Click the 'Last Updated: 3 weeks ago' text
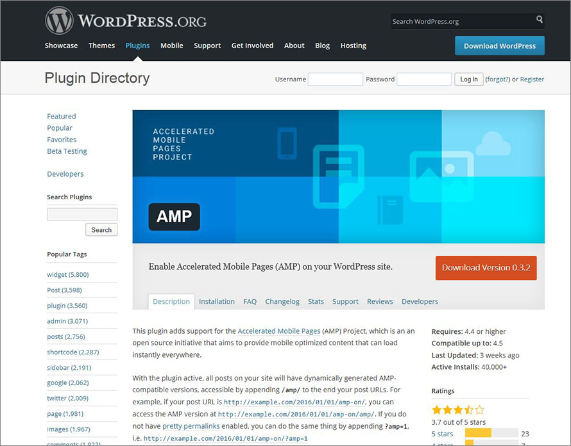 475,355
